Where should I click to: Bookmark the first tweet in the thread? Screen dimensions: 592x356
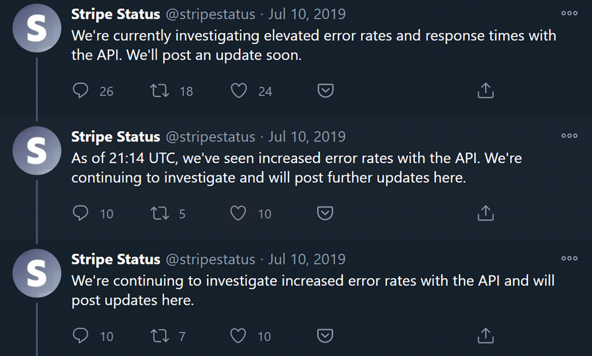(x=325, y=90)
